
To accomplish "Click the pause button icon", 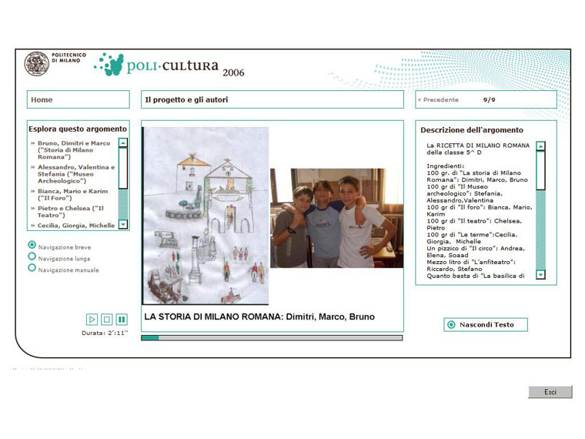I will click(122, 320).
